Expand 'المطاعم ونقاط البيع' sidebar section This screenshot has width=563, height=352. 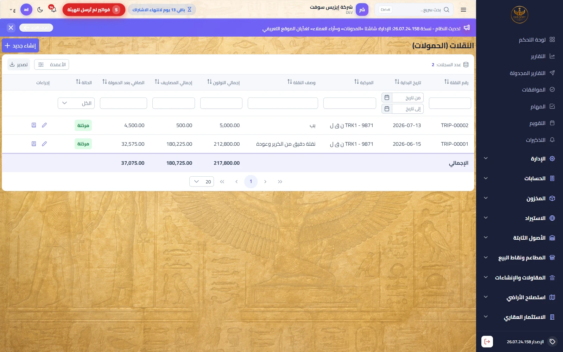click(519, 258)
